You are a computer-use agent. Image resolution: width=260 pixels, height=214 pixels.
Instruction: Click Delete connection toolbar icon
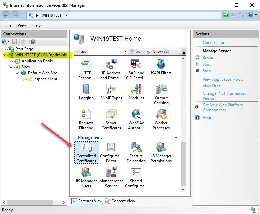coord(33,42)
